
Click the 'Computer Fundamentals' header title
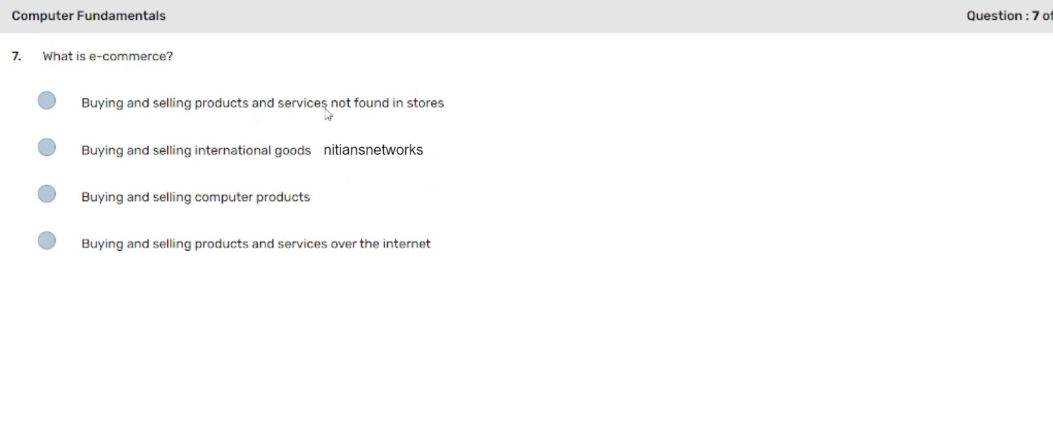click(x=89, y=16)
